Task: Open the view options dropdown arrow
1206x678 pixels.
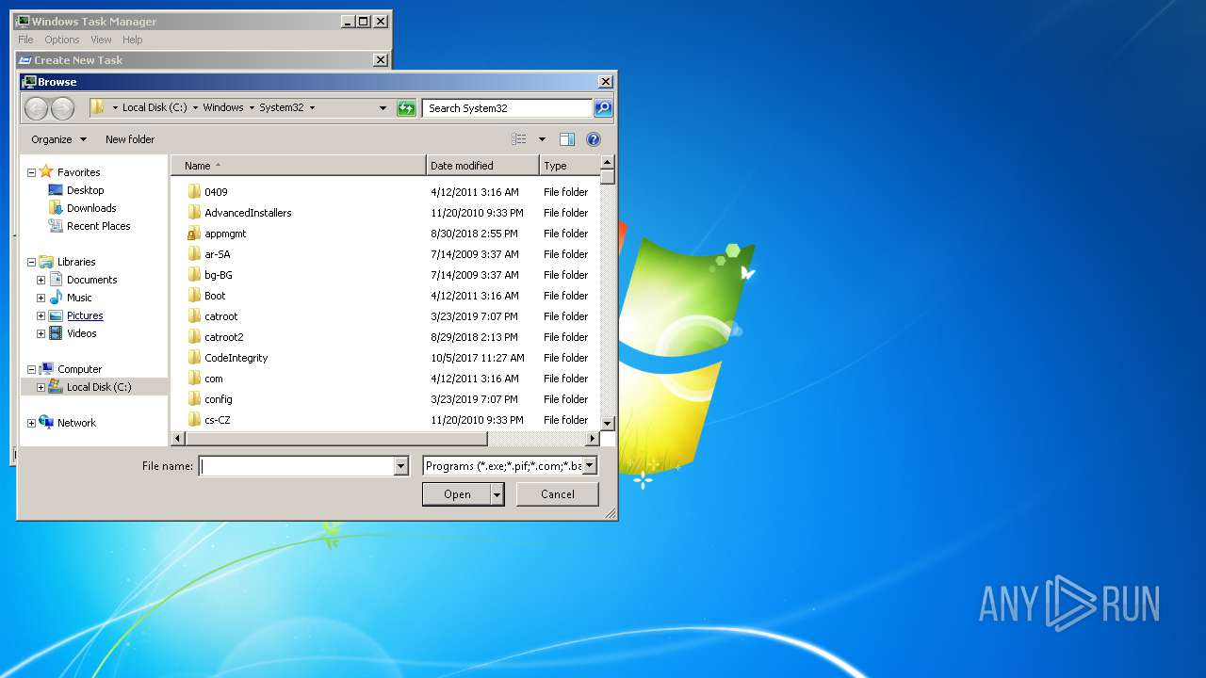Action: (542, 139)
